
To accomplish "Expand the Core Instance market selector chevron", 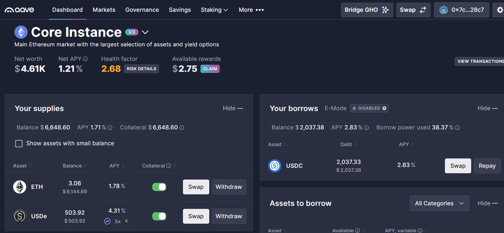I will [x=145, y=32].
